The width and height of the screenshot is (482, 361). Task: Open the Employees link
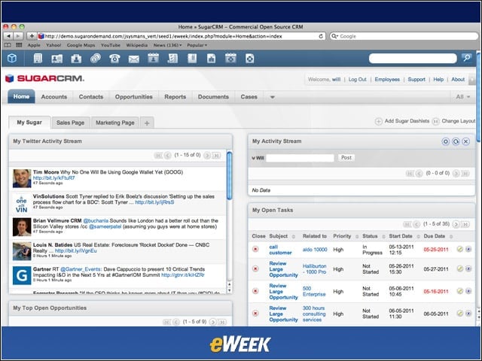(x=387, y=79)
